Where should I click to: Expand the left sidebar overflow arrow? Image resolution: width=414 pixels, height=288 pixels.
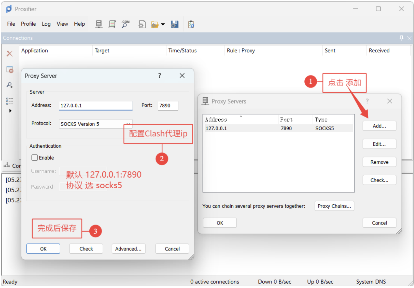[x=10, y=111]
